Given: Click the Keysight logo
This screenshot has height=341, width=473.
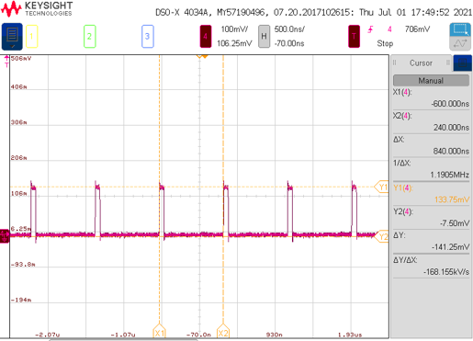Looking at the screenshot, I should [37, 9].
